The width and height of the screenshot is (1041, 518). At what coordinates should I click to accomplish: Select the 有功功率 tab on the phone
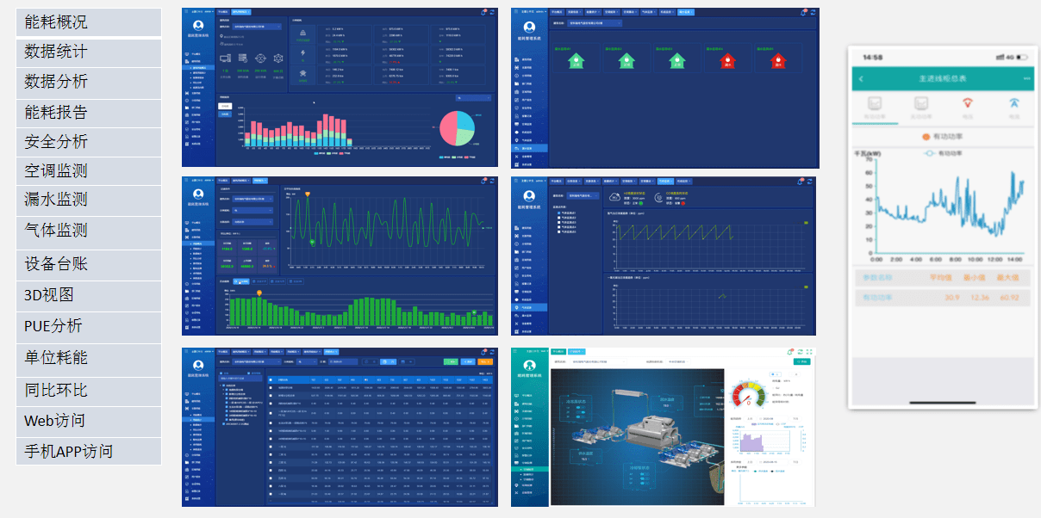[875, 108]
